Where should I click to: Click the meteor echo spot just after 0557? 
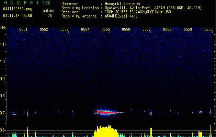click(151, 113)
